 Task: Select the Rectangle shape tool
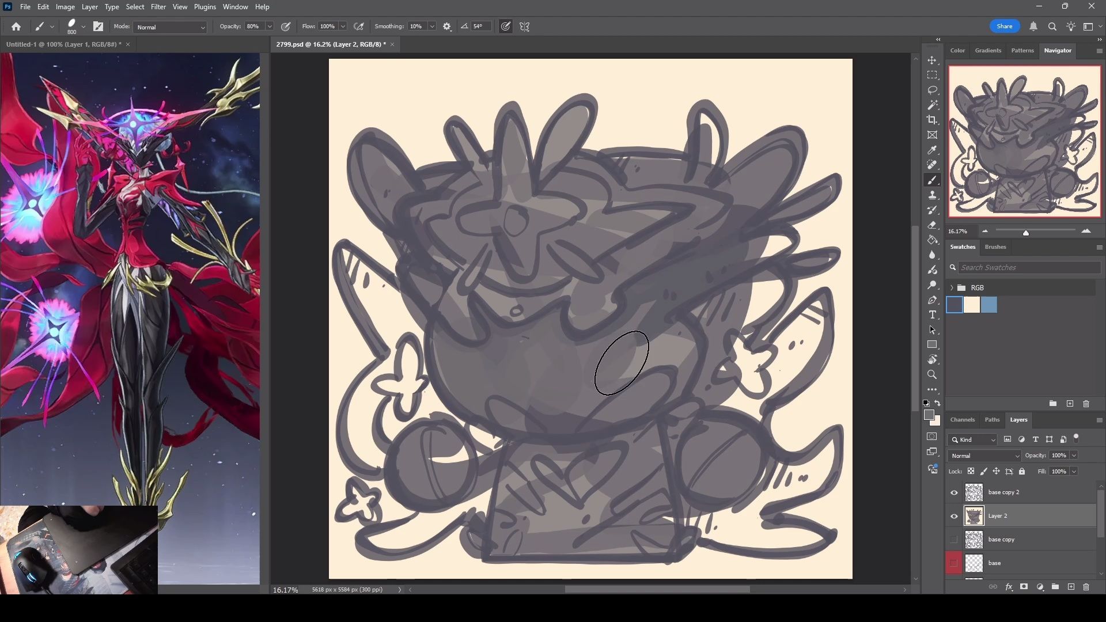pyautogui.click(x=932, y=345)
